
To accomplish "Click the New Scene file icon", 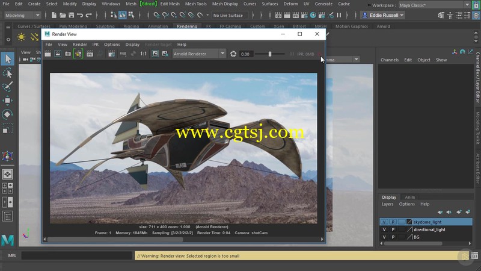I will (x=54, y=15).
